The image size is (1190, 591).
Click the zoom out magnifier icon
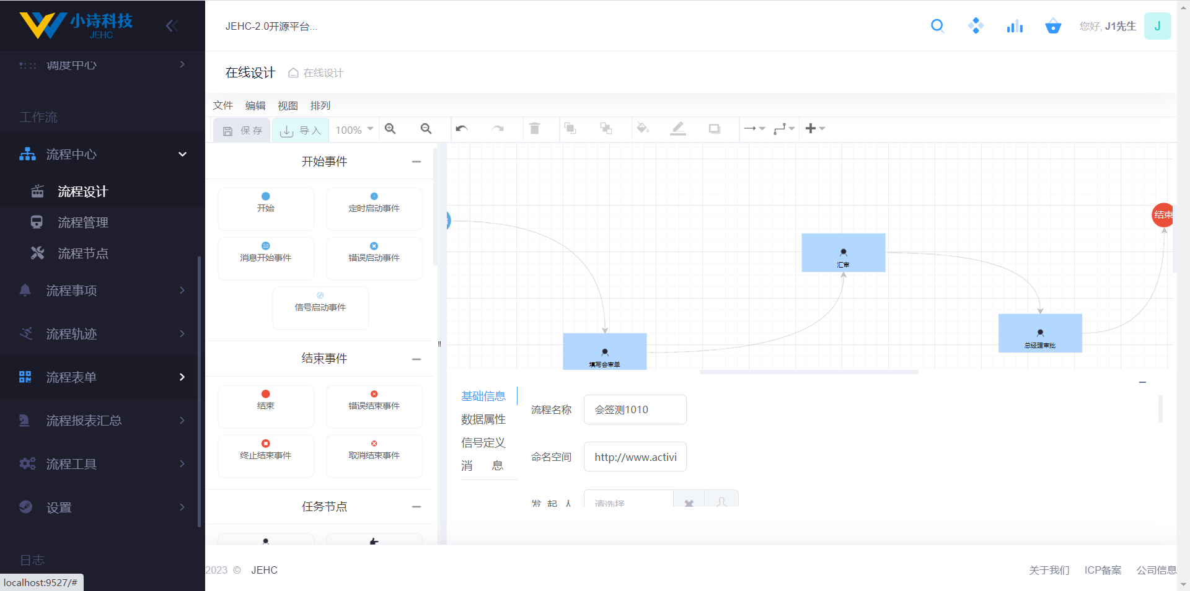[x=426, y=129]
